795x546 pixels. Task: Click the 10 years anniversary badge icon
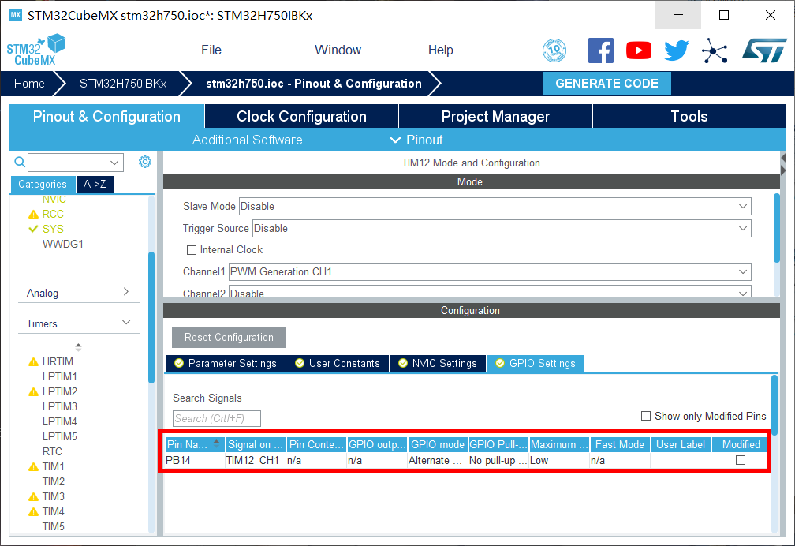[x=554, y=50]
